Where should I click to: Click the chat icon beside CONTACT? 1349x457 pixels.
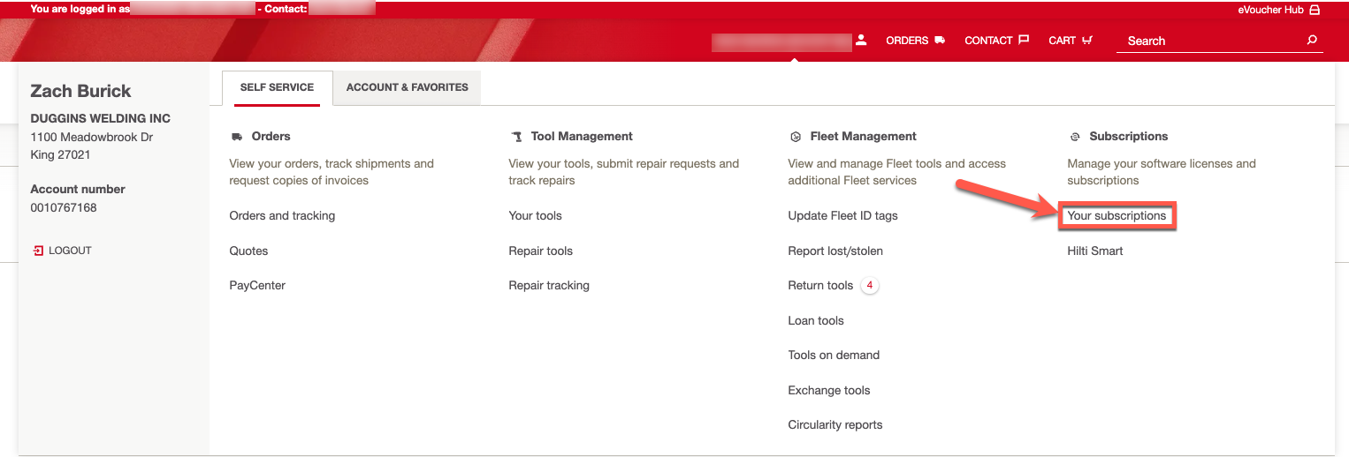click(x=1024, y=41)
